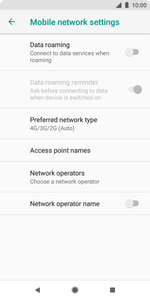
Task: Turn on Network operator name switch
Action: pyautogui.click(x=132, y=203)
